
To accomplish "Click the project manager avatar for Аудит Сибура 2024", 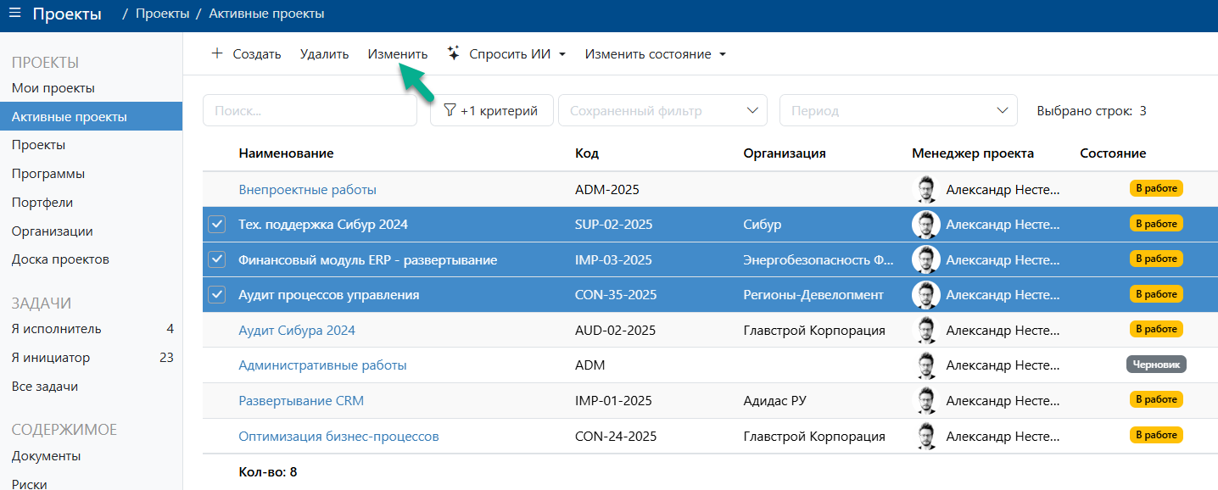I will (x=925, y=329).
